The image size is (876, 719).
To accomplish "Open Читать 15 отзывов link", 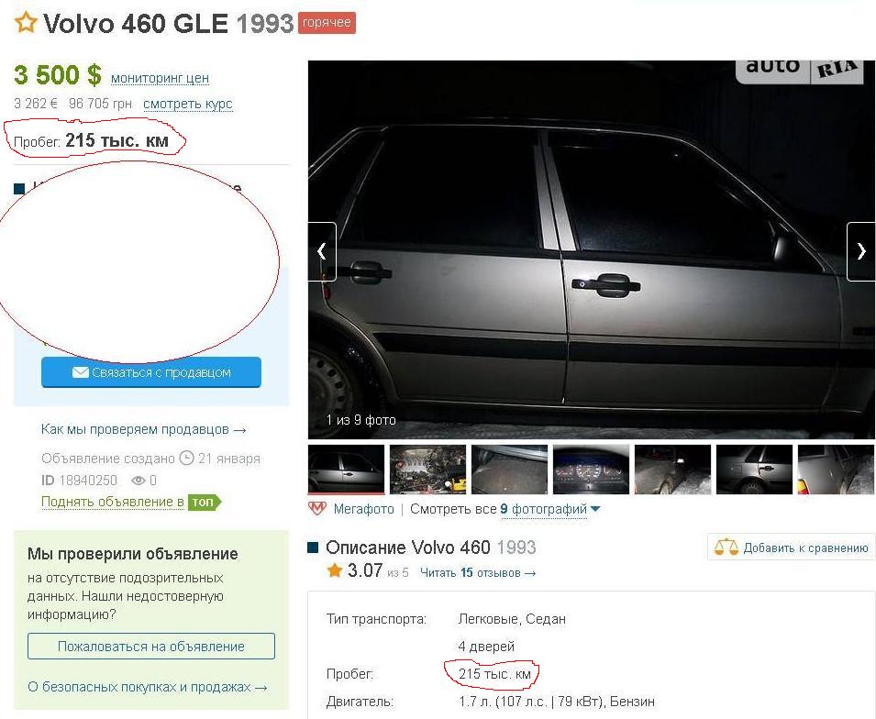I will [x=478, y=572].
